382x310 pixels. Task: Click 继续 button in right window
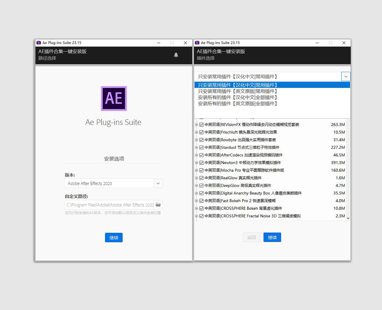click(x=272, y=237)
